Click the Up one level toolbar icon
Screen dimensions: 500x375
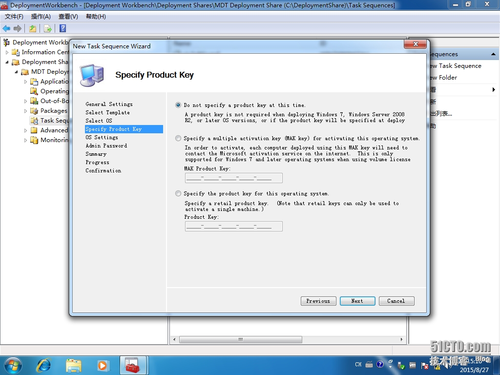(x=33, y=28)
